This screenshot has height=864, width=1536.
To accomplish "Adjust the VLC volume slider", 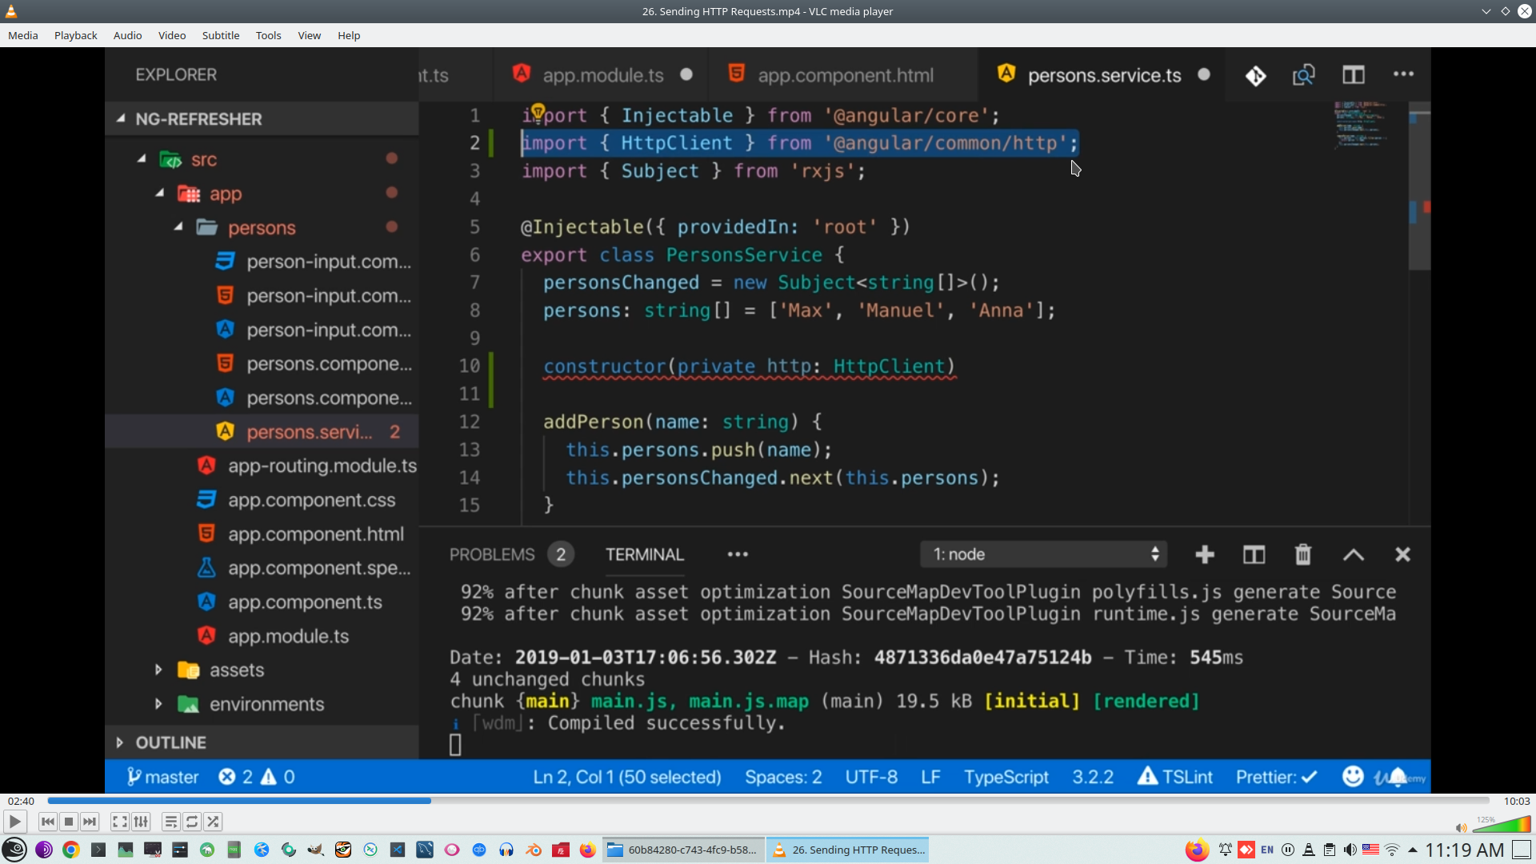I will tap(1502, 826).
